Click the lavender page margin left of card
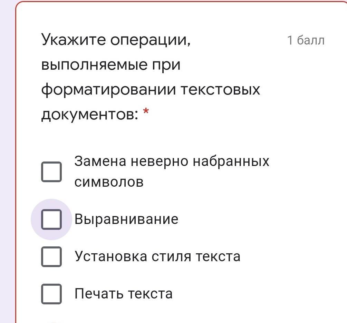The image size is (347, 323). [x=7, y=173]
